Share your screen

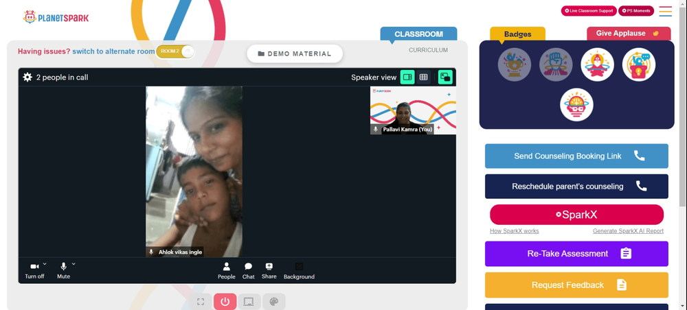pyautogui.click(x=269, y=271)
